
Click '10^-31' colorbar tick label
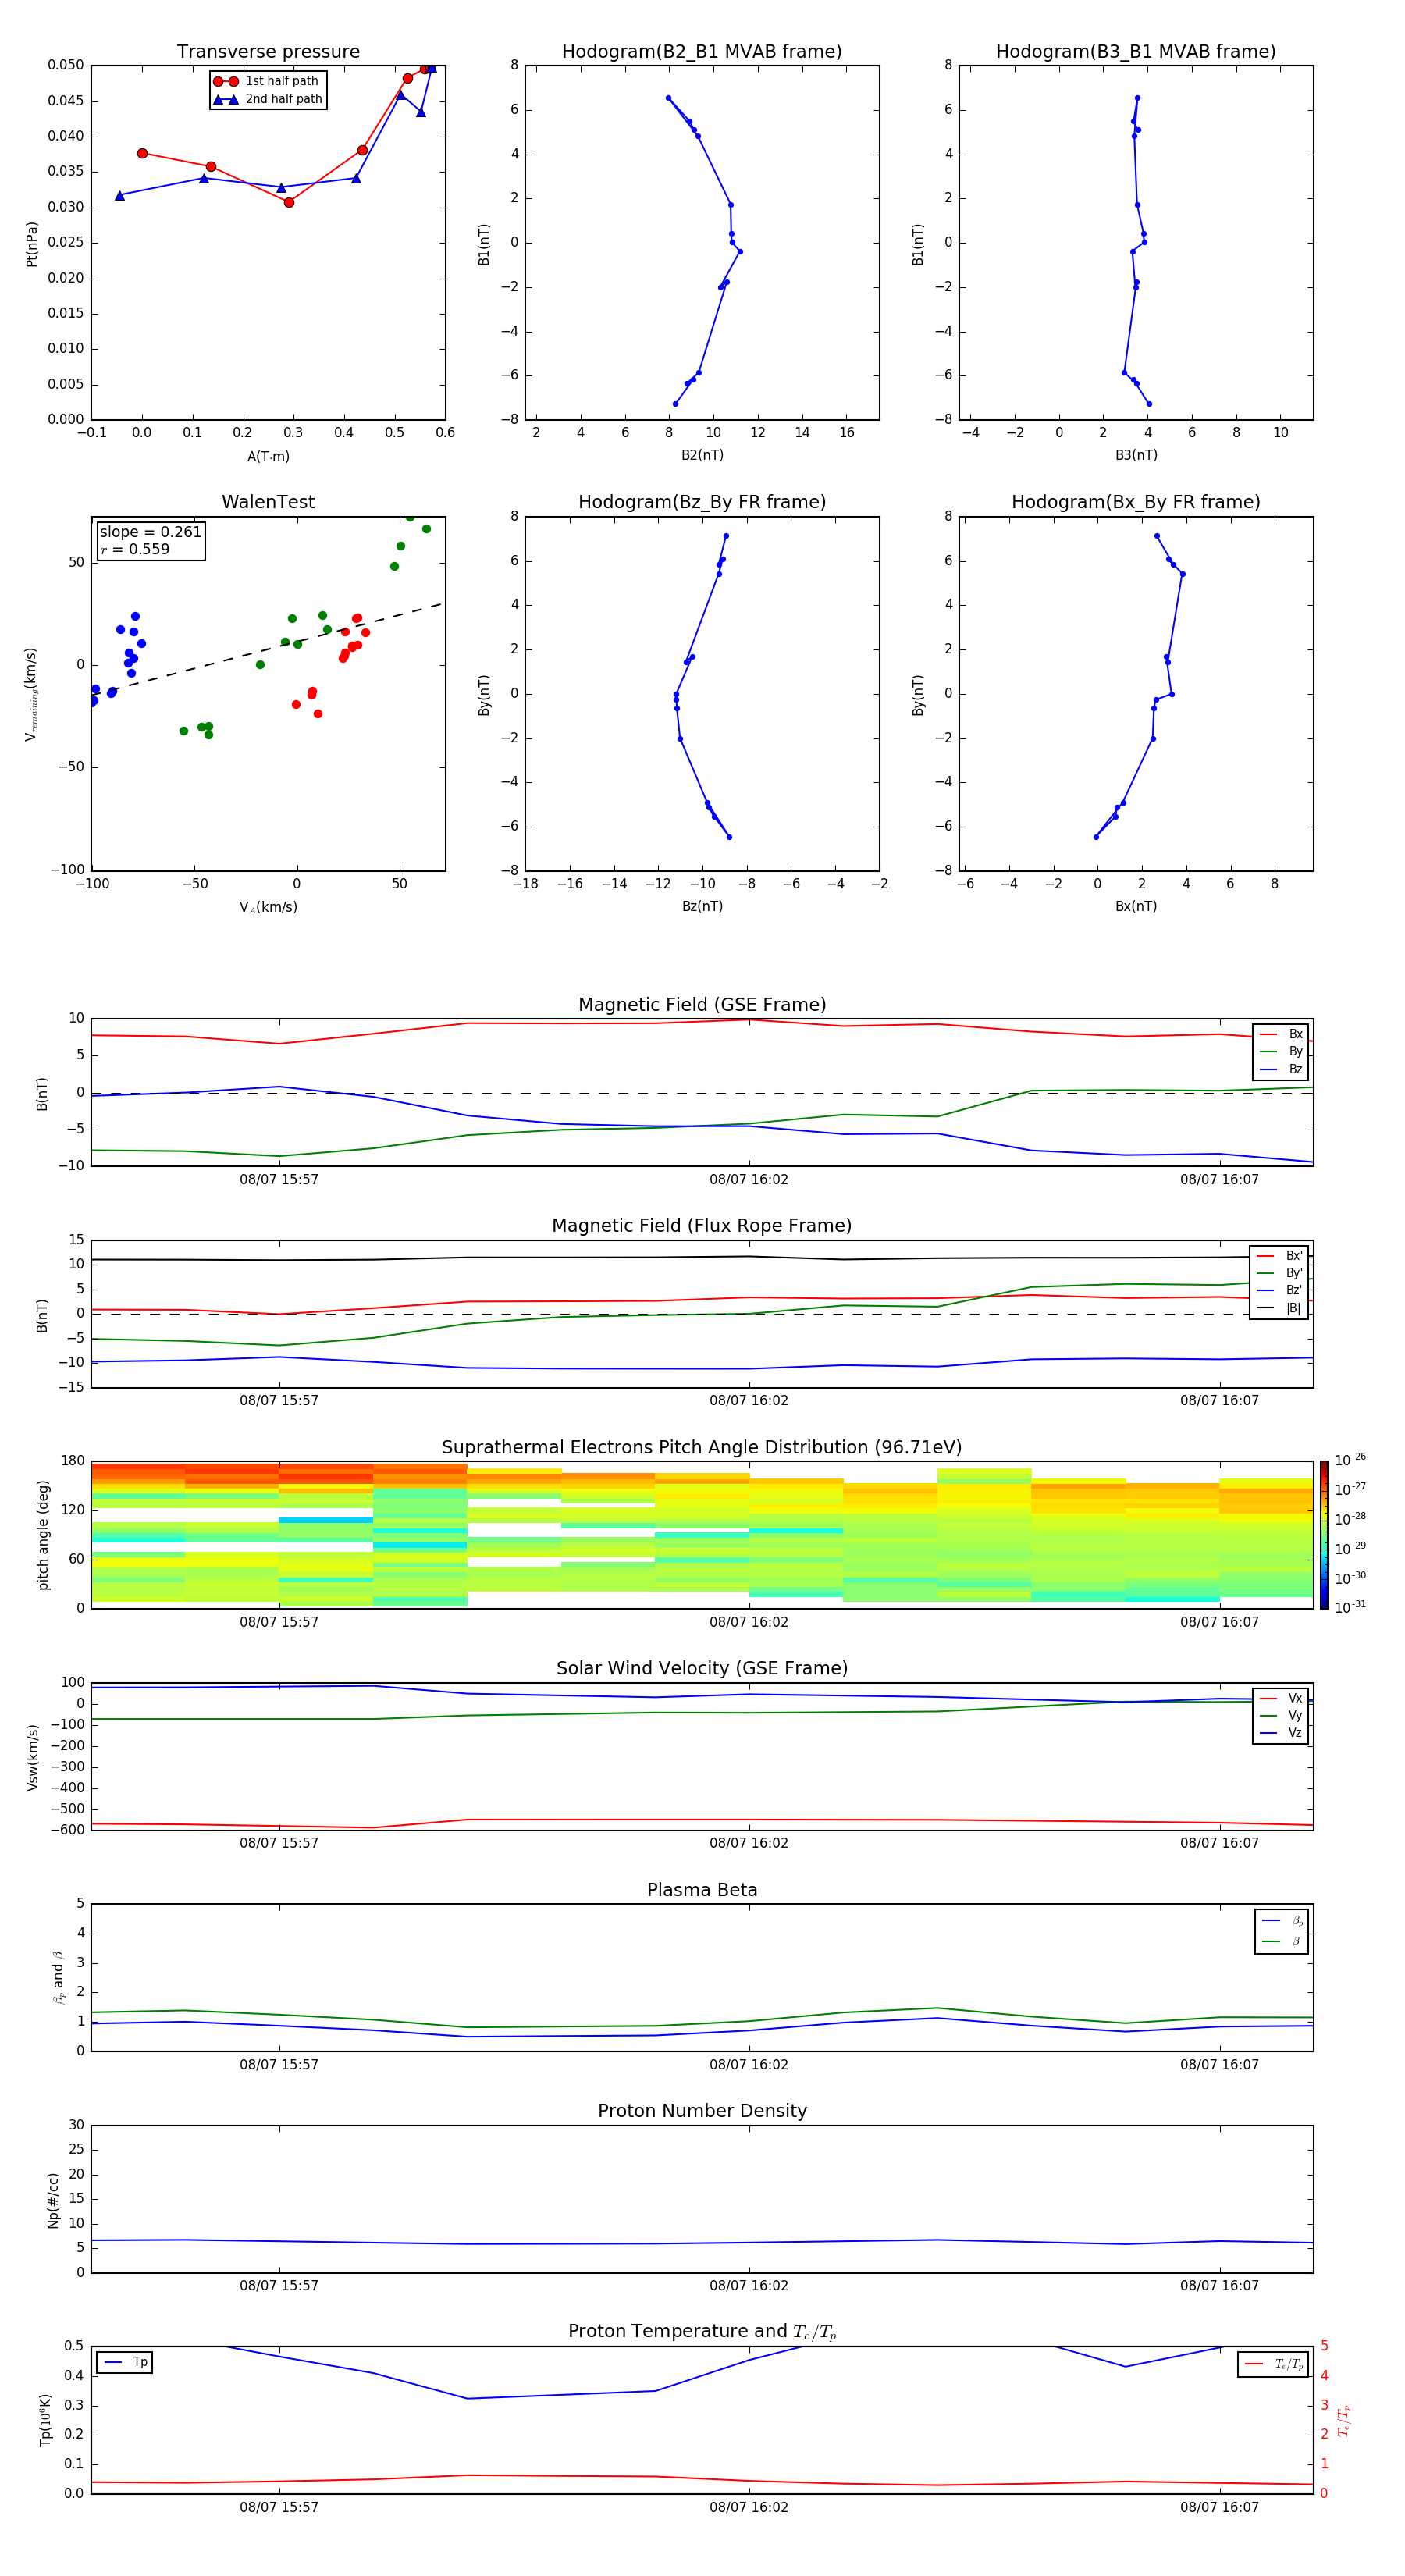pyautogui.click(x=1350, y=1607)
